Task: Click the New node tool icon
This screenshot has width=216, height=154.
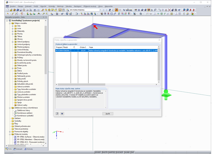Action: (8, 14)
